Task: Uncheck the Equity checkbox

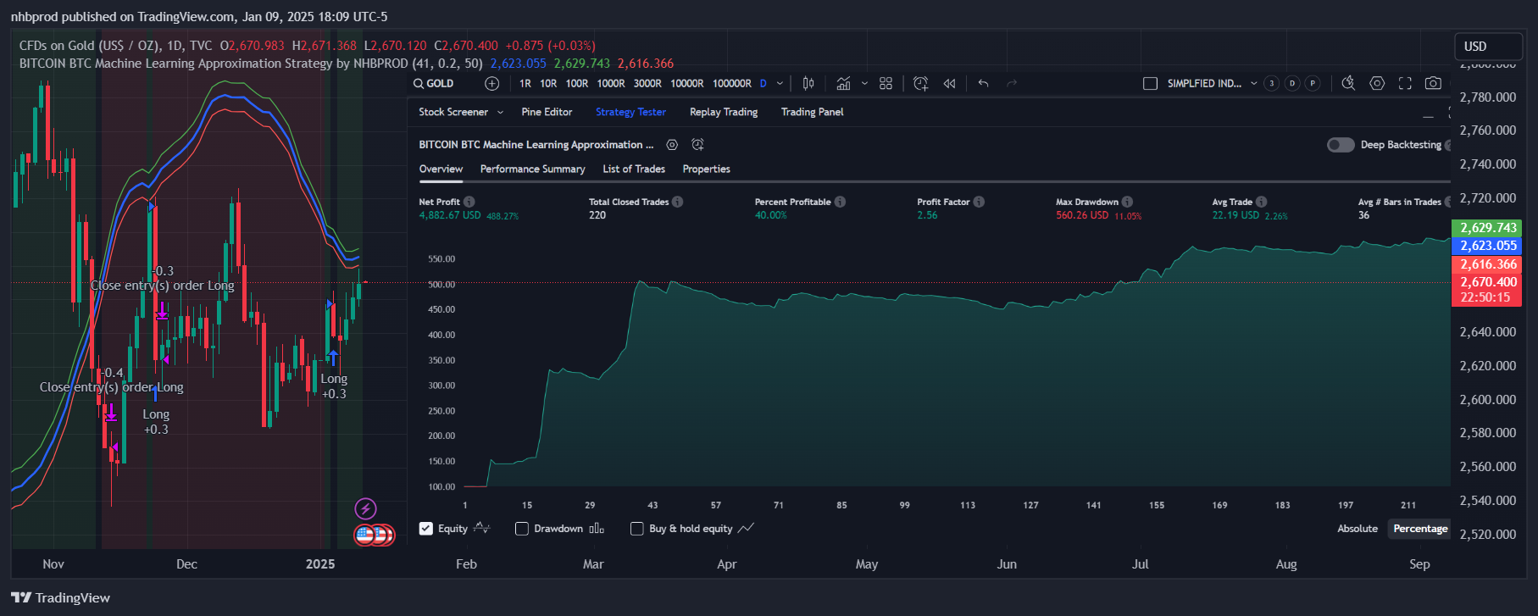Action: point(426,529)
